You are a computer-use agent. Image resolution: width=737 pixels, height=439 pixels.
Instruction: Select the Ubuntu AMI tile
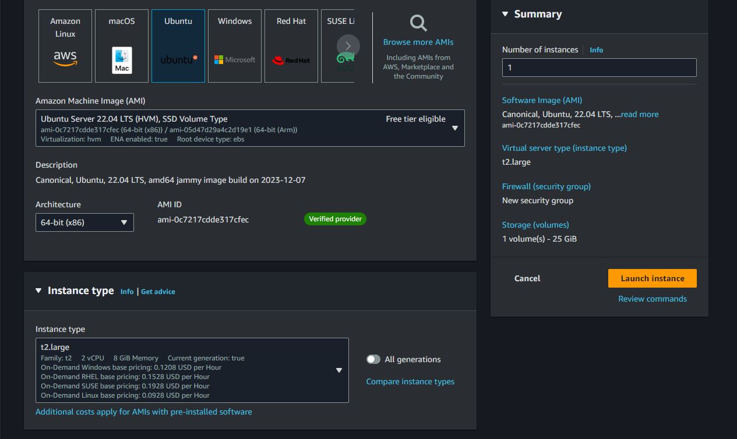(178, 46)
